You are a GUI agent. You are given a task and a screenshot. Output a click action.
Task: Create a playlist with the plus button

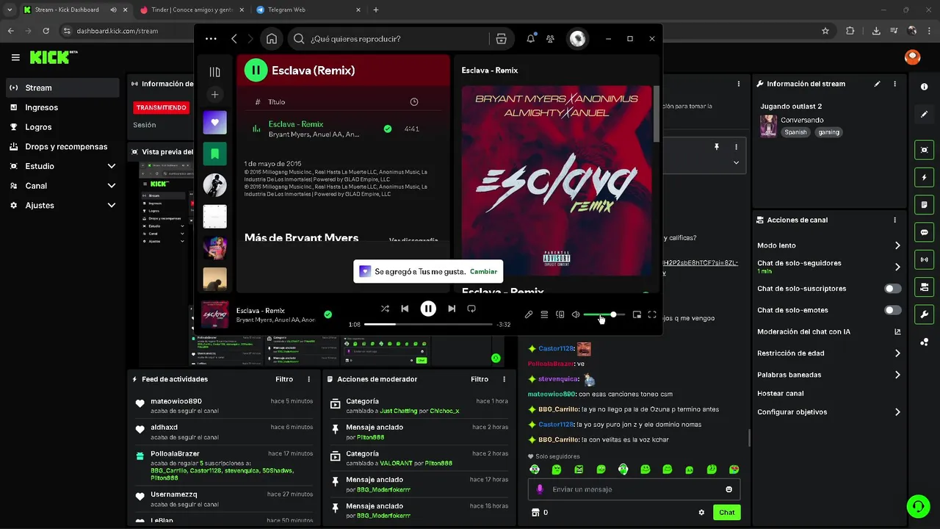pos(214,94)
